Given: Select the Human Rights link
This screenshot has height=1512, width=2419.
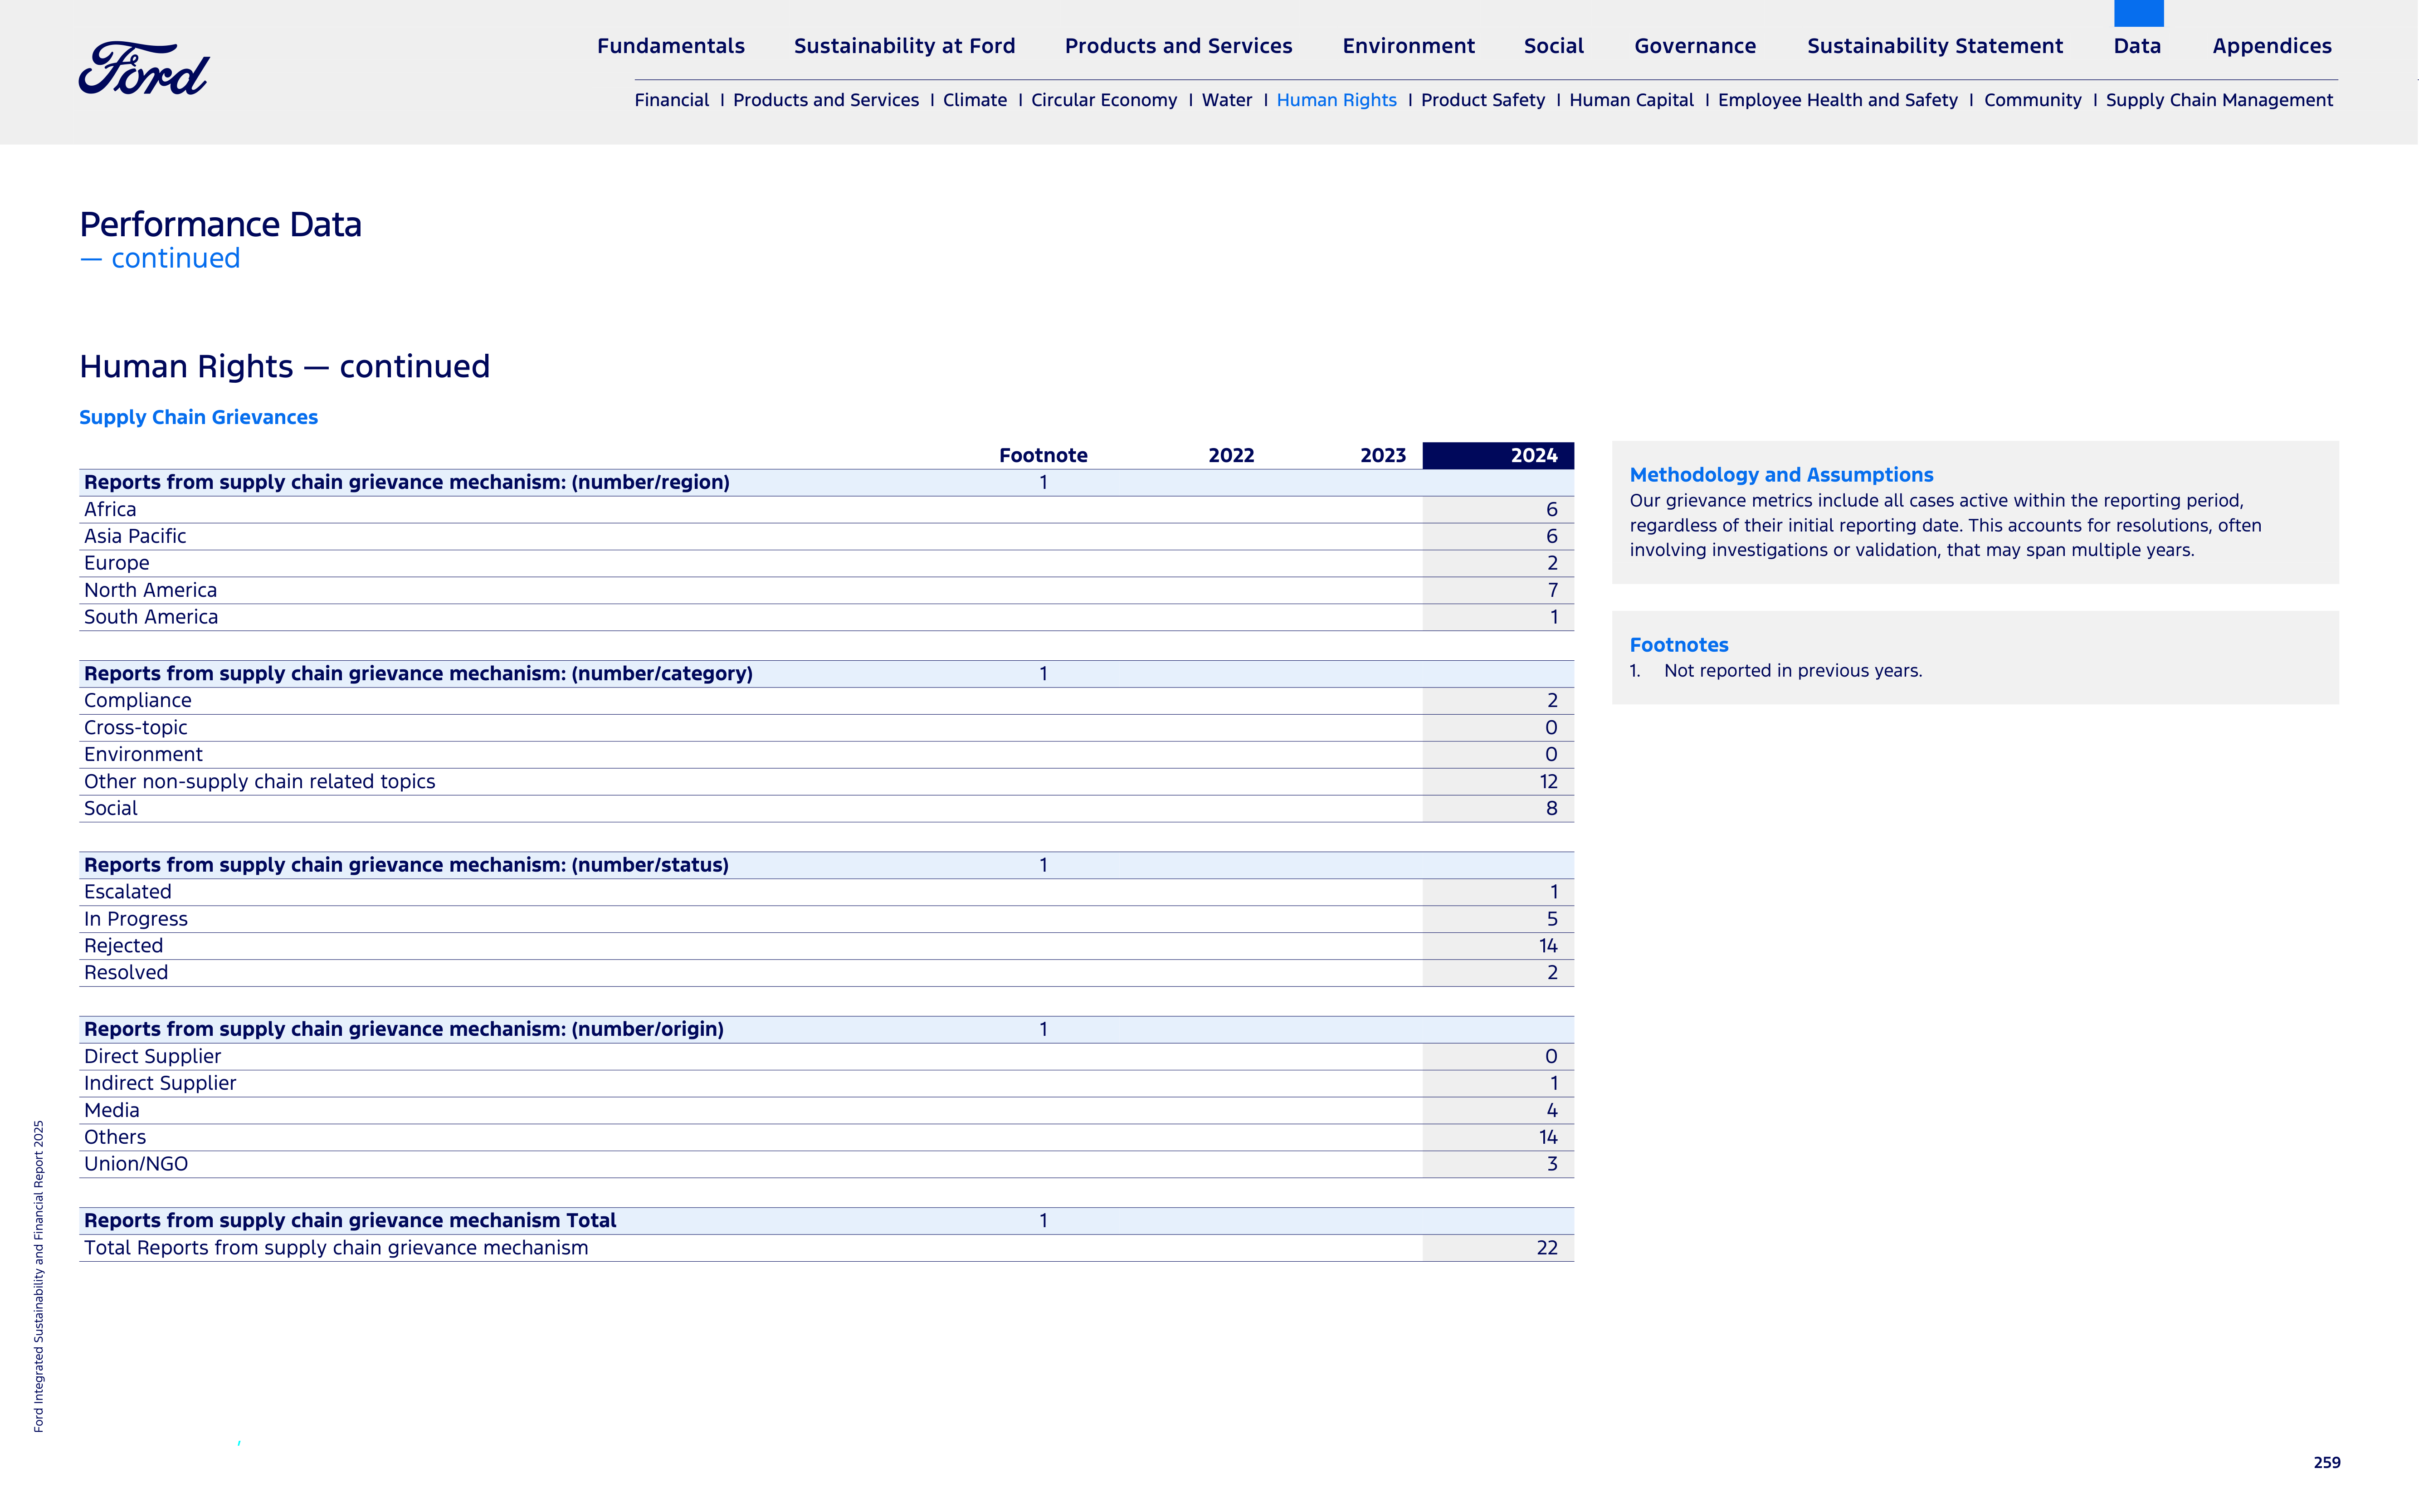Looking at the screenshot, I should click(1336, 100).
